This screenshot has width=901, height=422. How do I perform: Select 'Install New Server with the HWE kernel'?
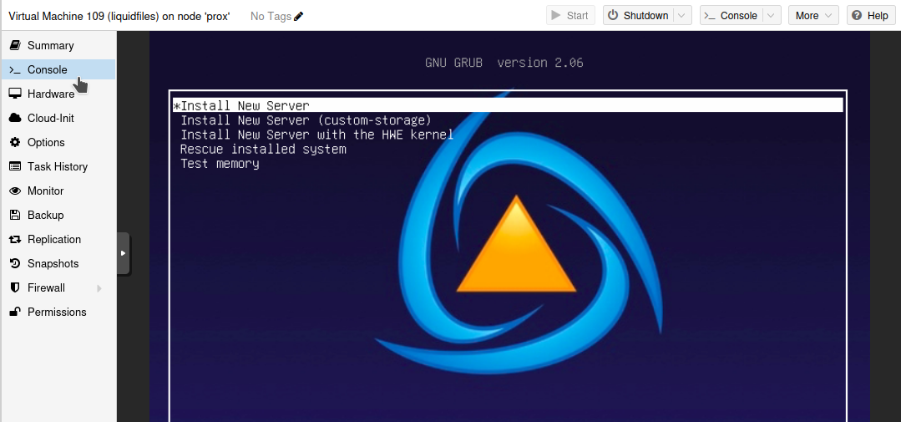pos(316,135)
